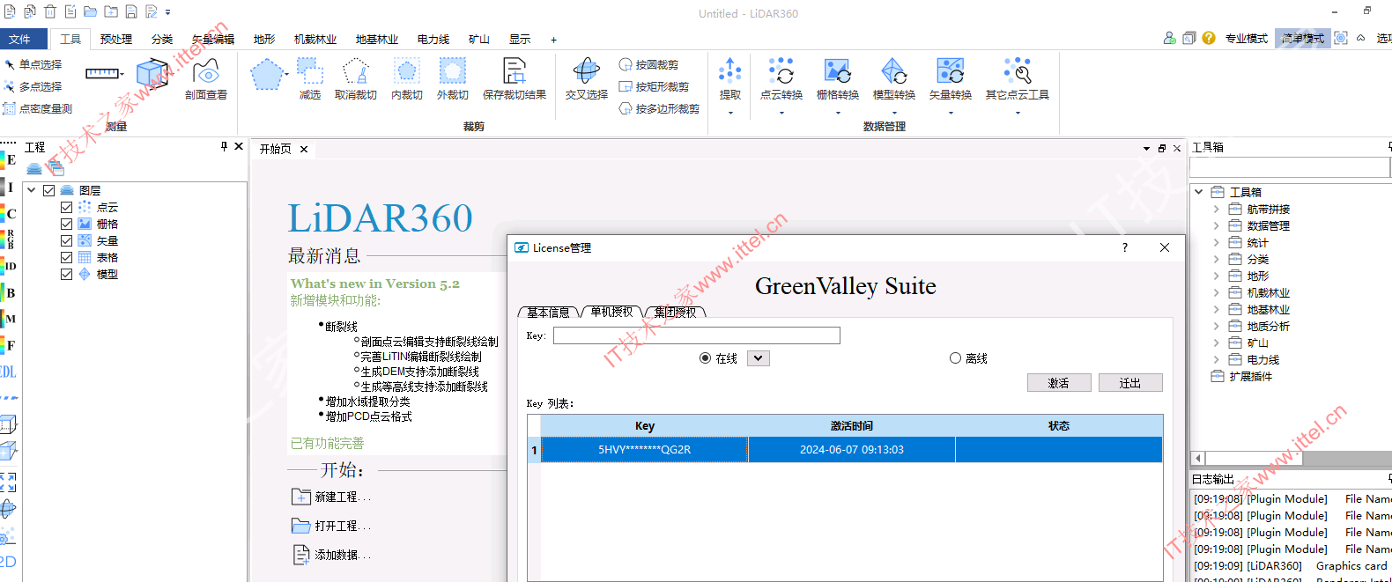This screenshot has height=582, width=1392.
Task: Open the 点密度量测 density measure tool
Action: tap(38, 108)
